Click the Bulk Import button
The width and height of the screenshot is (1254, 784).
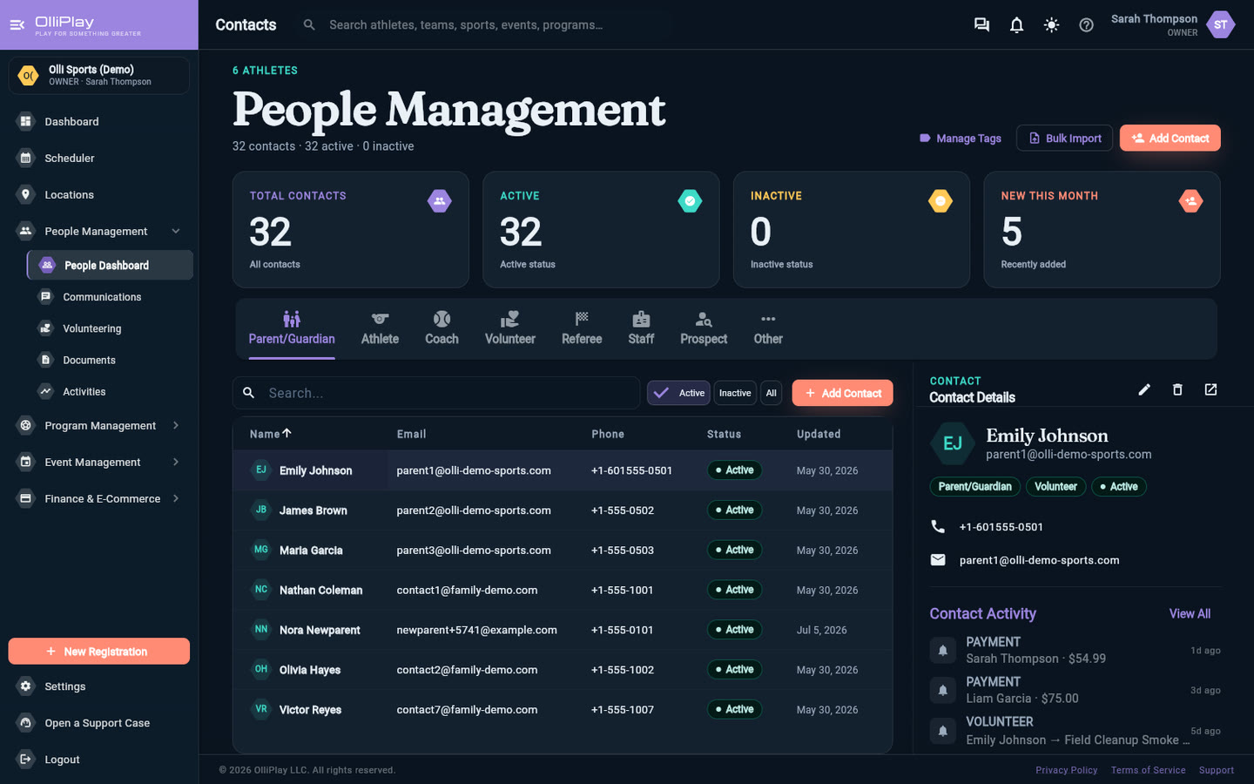pyautogui.click(x=1065, y=138)
